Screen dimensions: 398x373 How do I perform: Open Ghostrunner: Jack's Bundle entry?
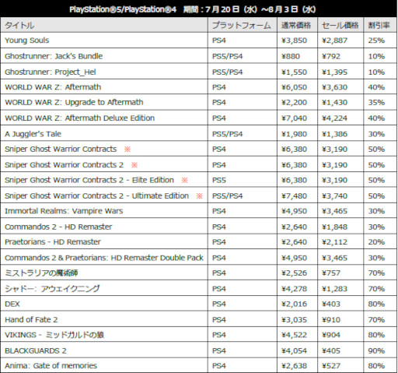tap(54, 56)
